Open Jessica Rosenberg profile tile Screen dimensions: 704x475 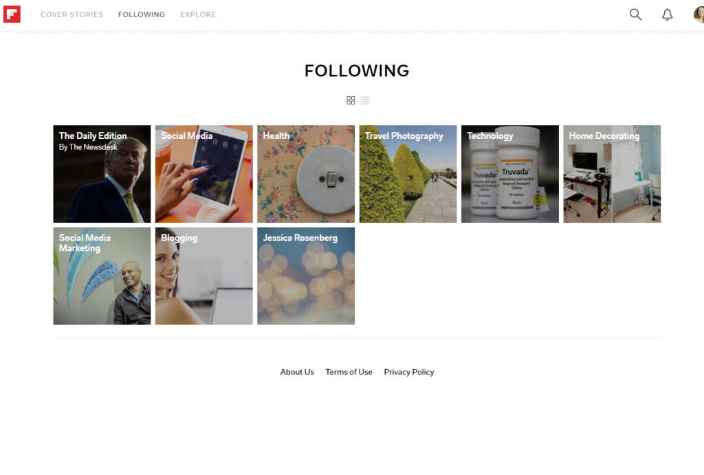coord(306,276)
